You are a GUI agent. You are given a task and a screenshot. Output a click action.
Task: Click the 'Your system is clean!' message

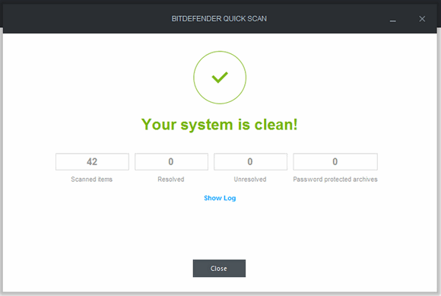[x=220, y=125]
